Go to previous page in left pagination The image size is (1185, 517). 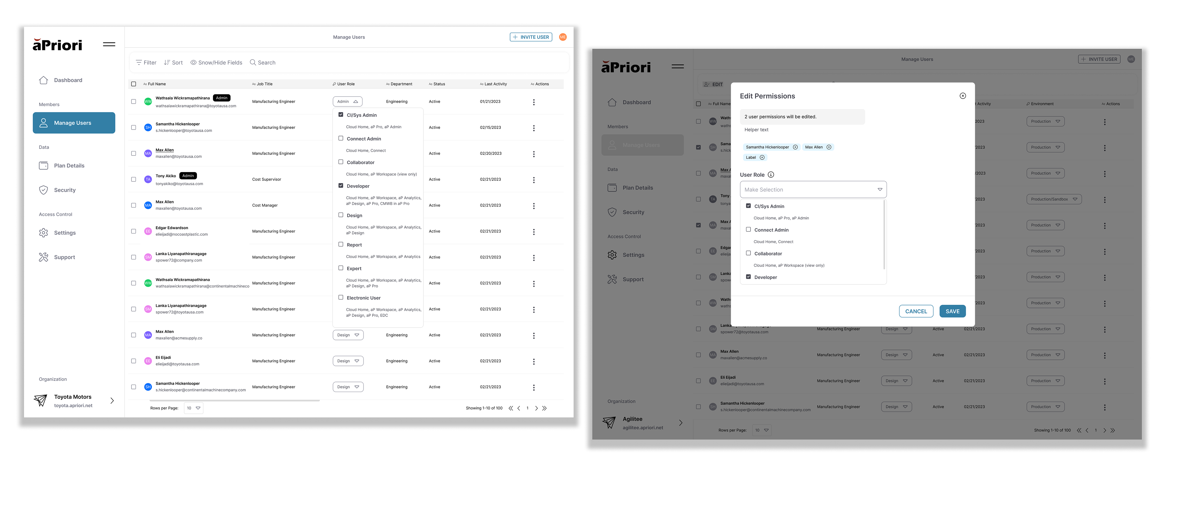pyautogui.click(x=519, y=408)
